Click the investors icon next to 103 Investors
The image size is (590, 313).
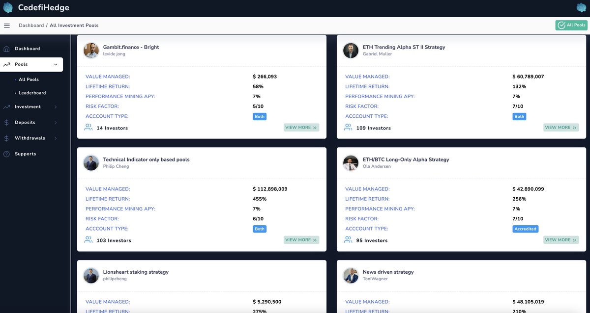pos(88,240)
